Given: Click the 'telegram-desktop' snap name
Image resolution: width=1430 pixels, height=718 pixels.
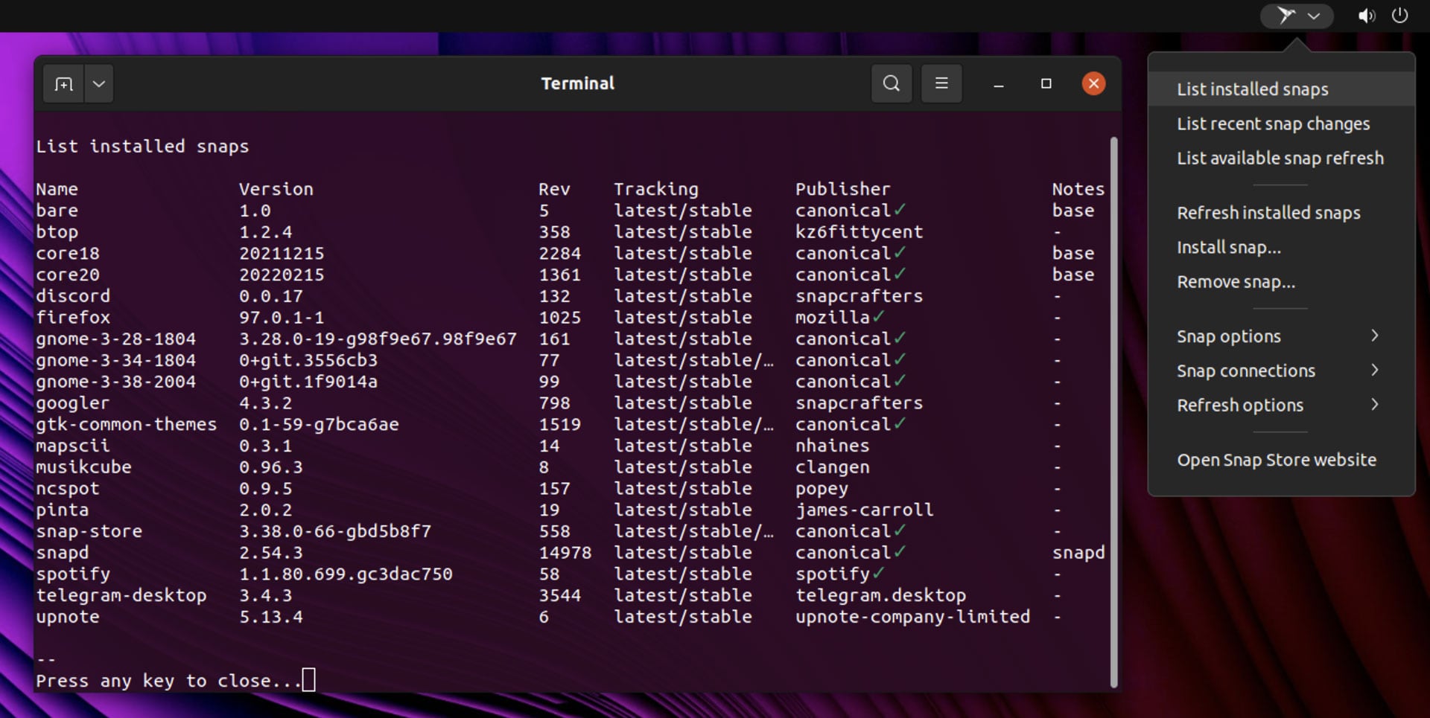Looking at the screenshot, I should click(x=121, y=596).
